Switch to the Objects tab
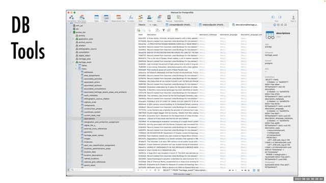Screen dimensions: 326x183 [x=142, y=25]
